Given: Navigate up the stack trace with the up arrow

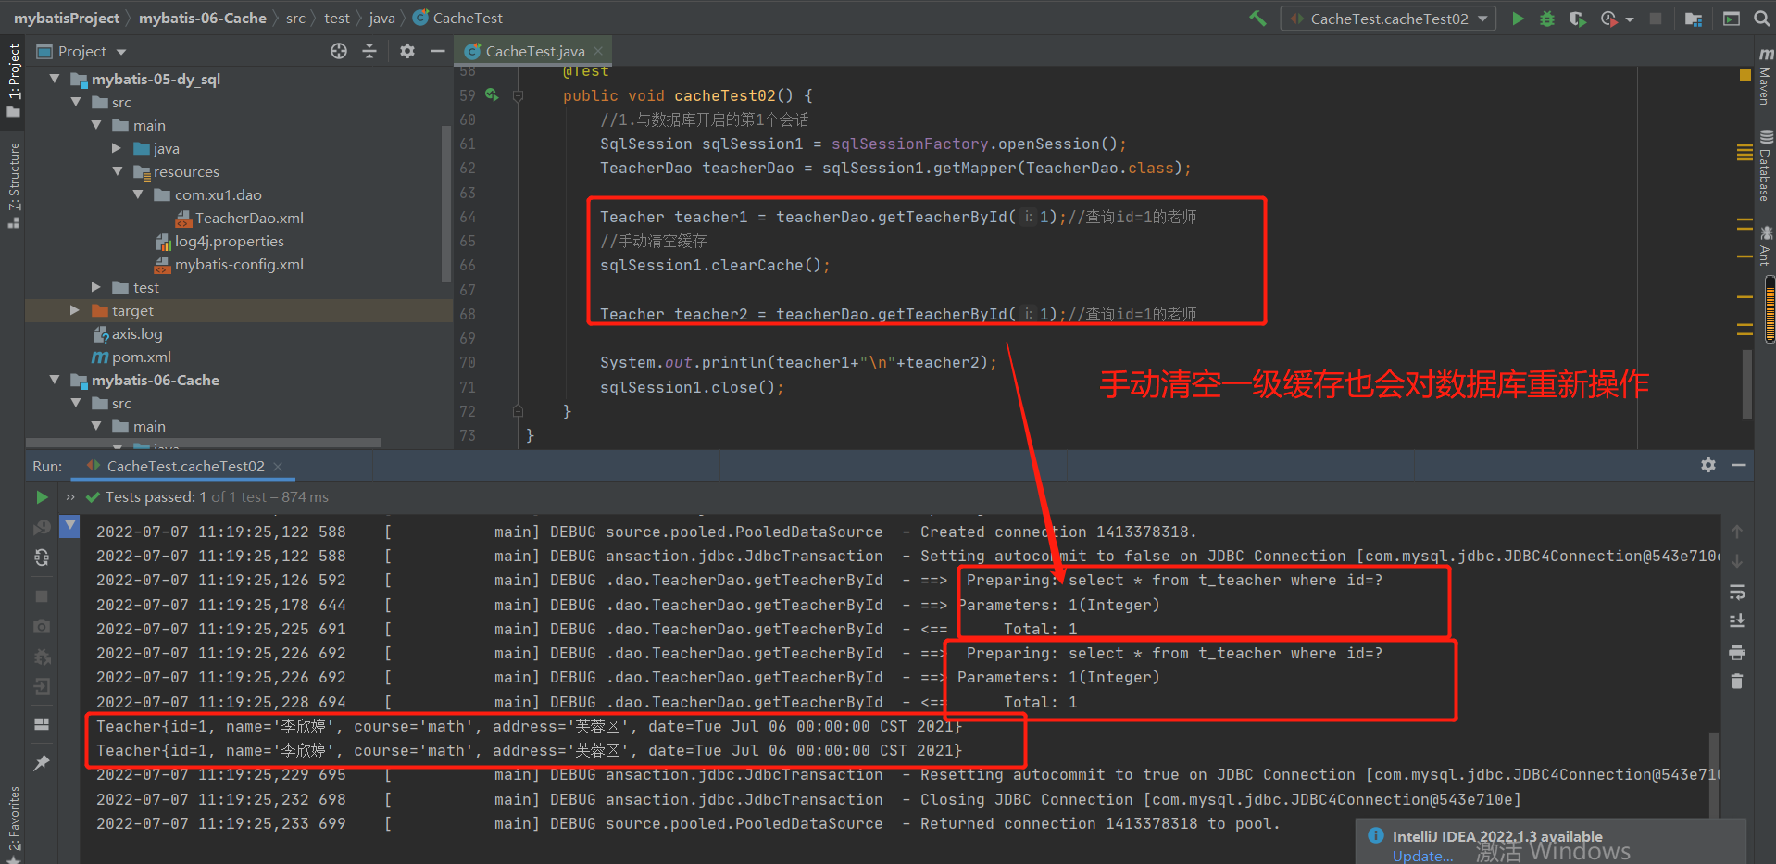Looking at the screenshot, I should tap(1737, 532).
